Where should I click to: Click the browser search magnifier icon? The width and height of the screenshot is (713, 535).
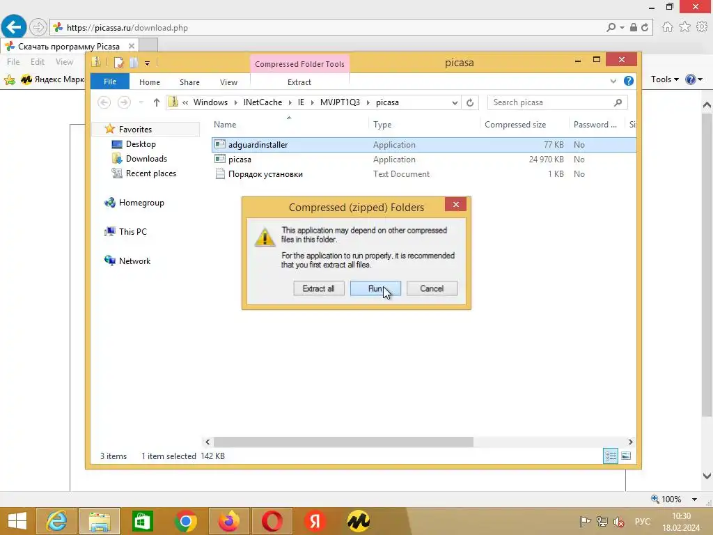pos(611,27)
